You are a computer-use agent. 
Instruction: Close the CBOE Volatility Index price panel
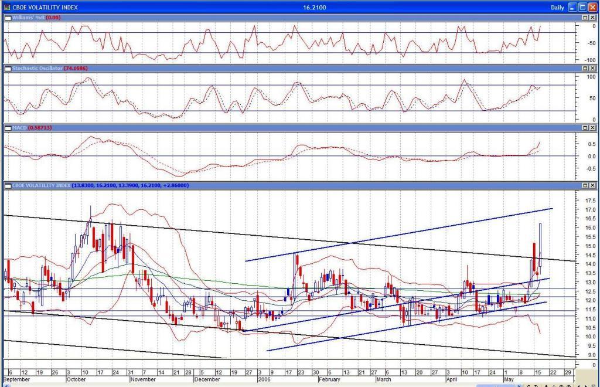[x=592, y=185]
